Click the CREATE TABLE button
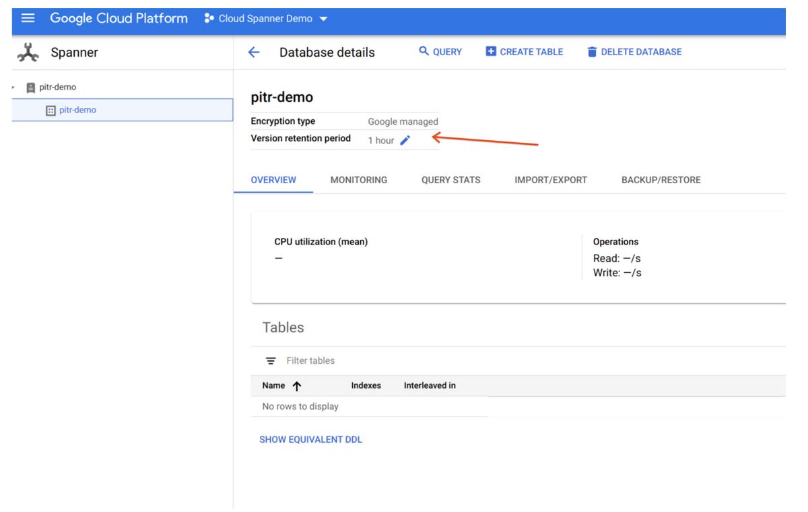Image resolution: width=808 pixels, height=512 pixels. pos(525,52)
